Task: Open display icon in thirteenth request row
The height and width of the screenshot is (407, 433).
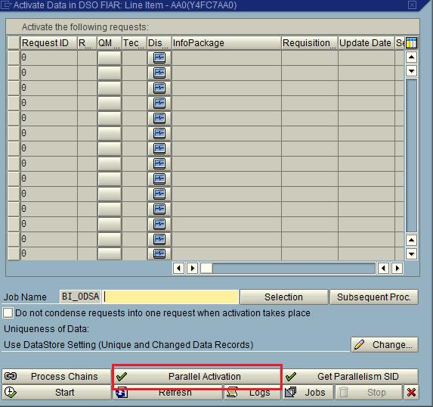Action: [159, 238]
